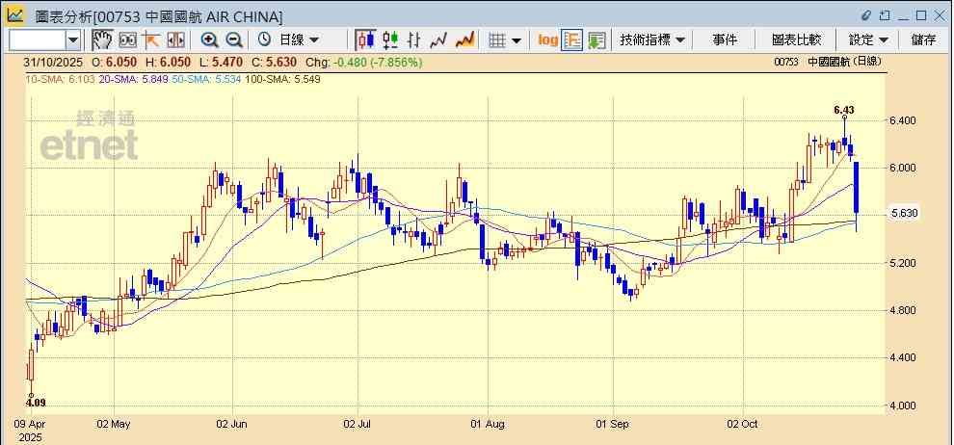Open the 事件 events menu

coord(725,39)
